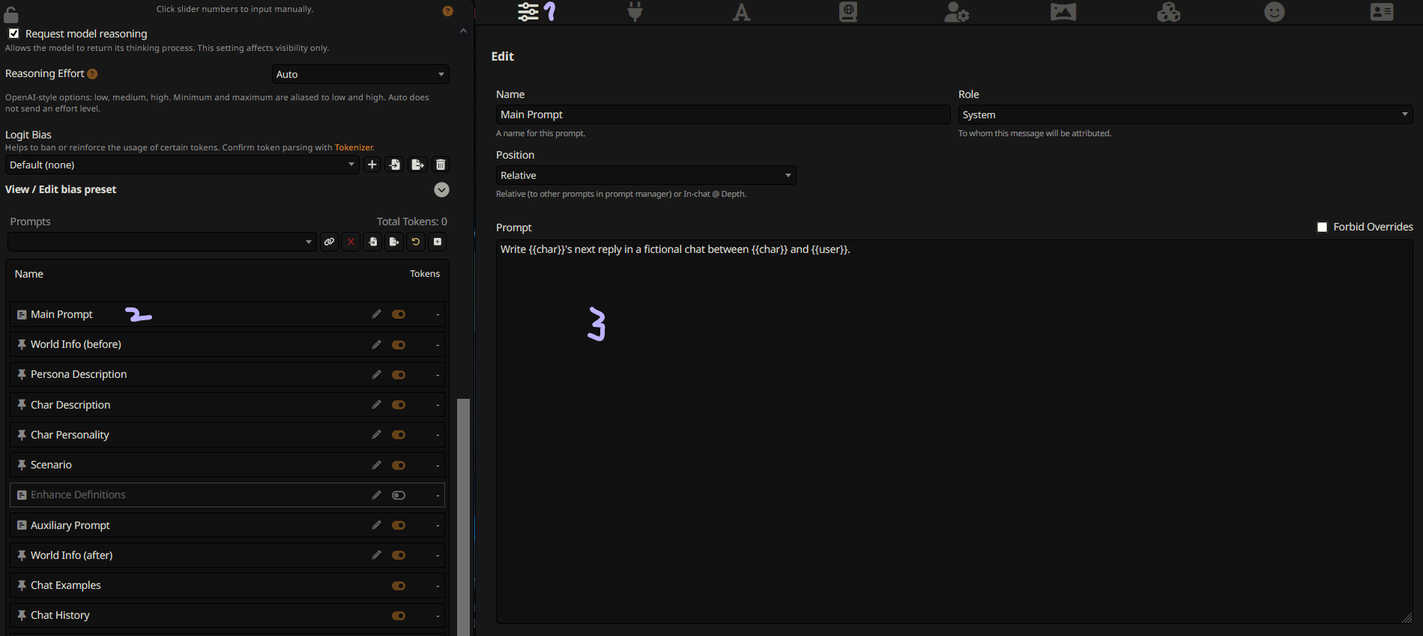Image resolution: width=1423 pixels, height=636 pixels.
Task: Open the Role System dropdown
Action: (x=1185, y=114)
